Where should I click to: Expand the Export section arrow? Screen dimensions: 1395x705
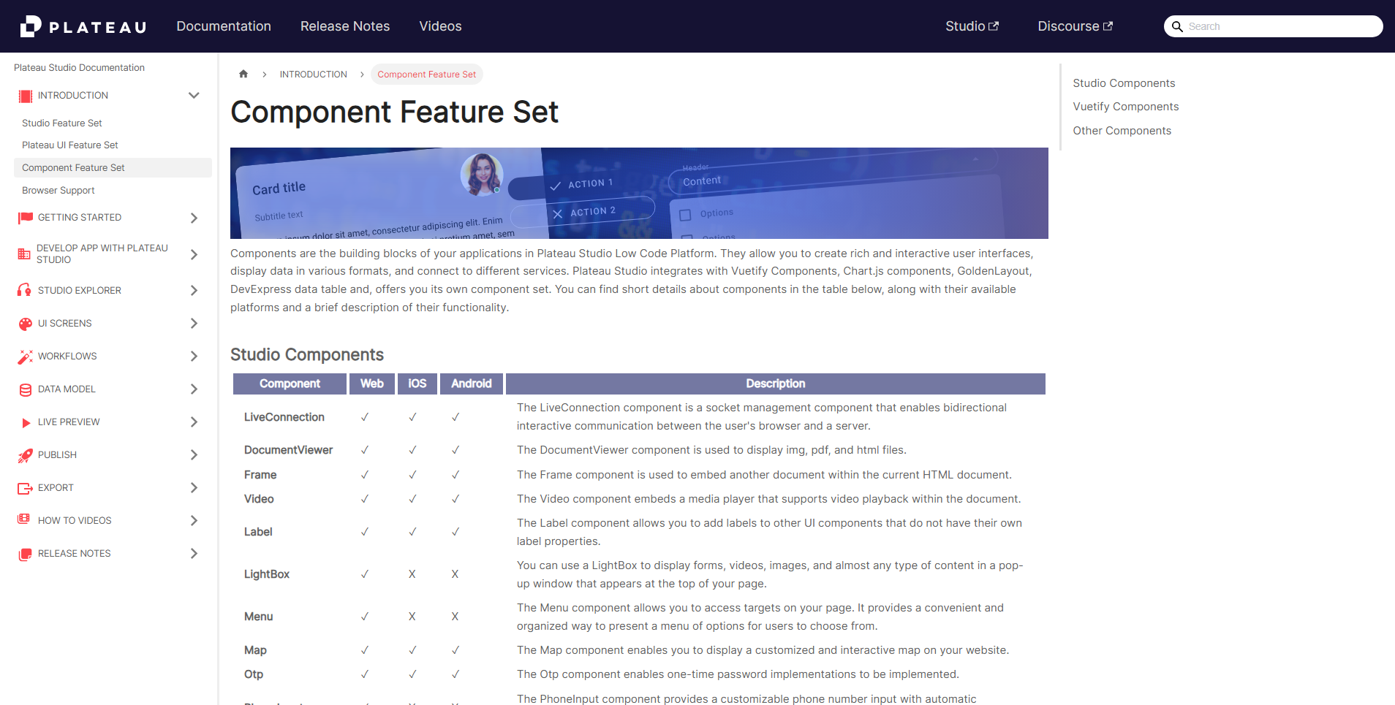(194, 488)
